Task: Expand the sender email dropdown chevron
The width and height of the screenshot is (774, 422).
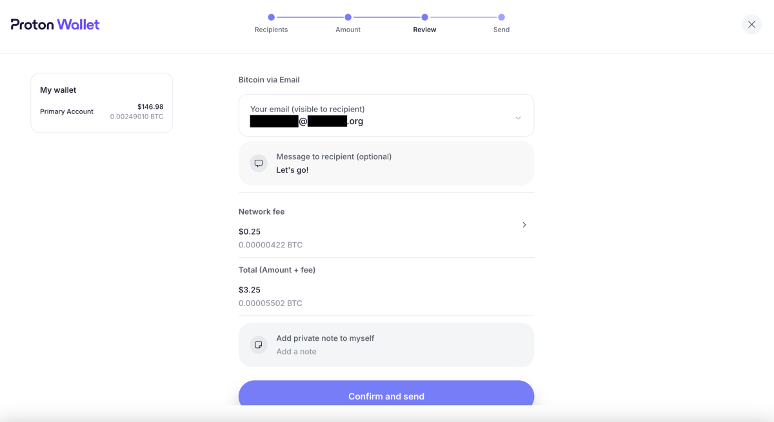Action: (518, 118)
